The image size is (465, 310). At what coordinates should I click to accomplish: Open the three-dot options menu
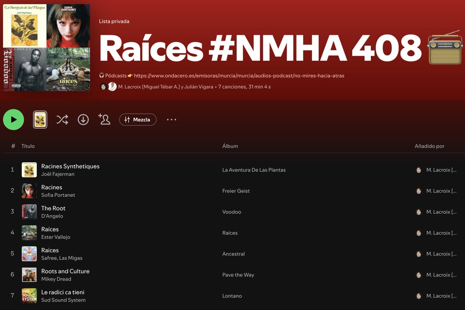[171, 119]
